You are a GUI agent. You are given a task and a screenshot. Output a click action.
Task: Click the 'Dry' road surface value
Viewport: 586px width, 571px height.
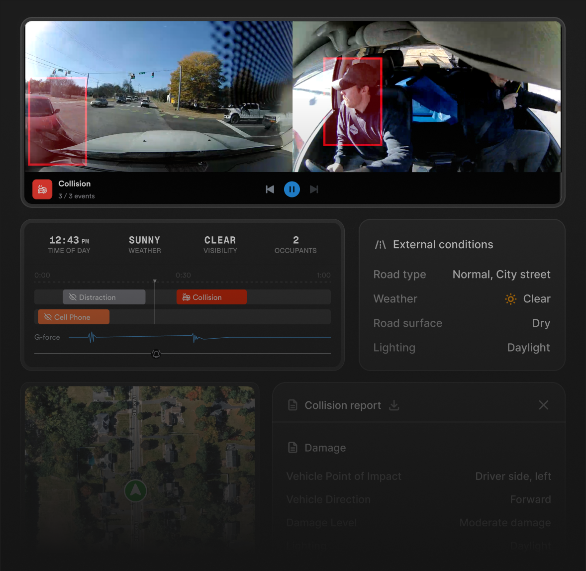541,323
